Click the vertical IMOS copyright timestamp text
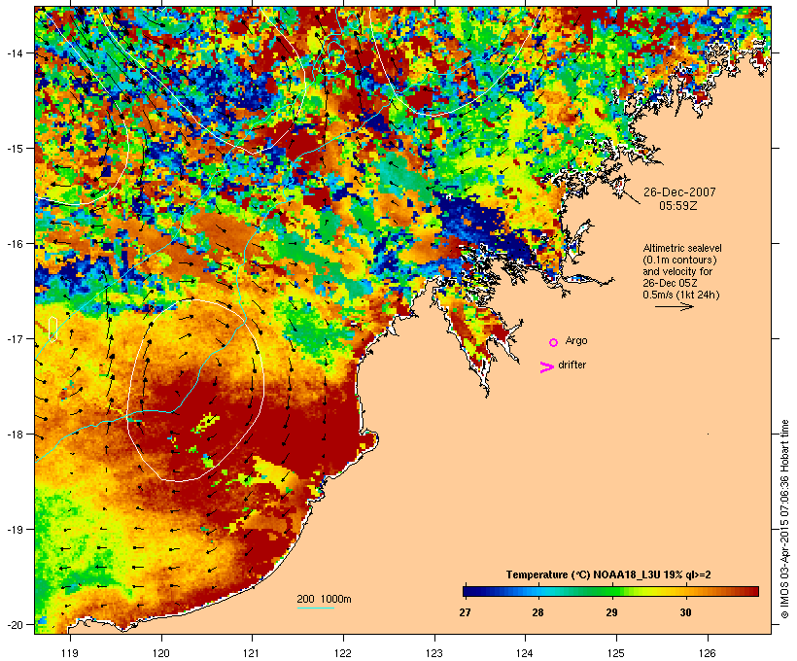This screenshot has width=797, height=661. pyautogui.click(x=785, y=519)
